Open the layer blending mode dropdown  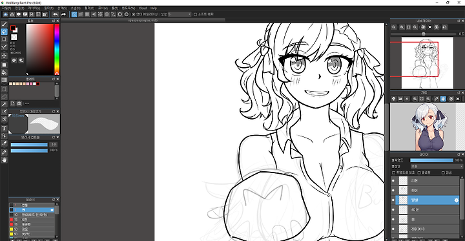click(437, 167)
